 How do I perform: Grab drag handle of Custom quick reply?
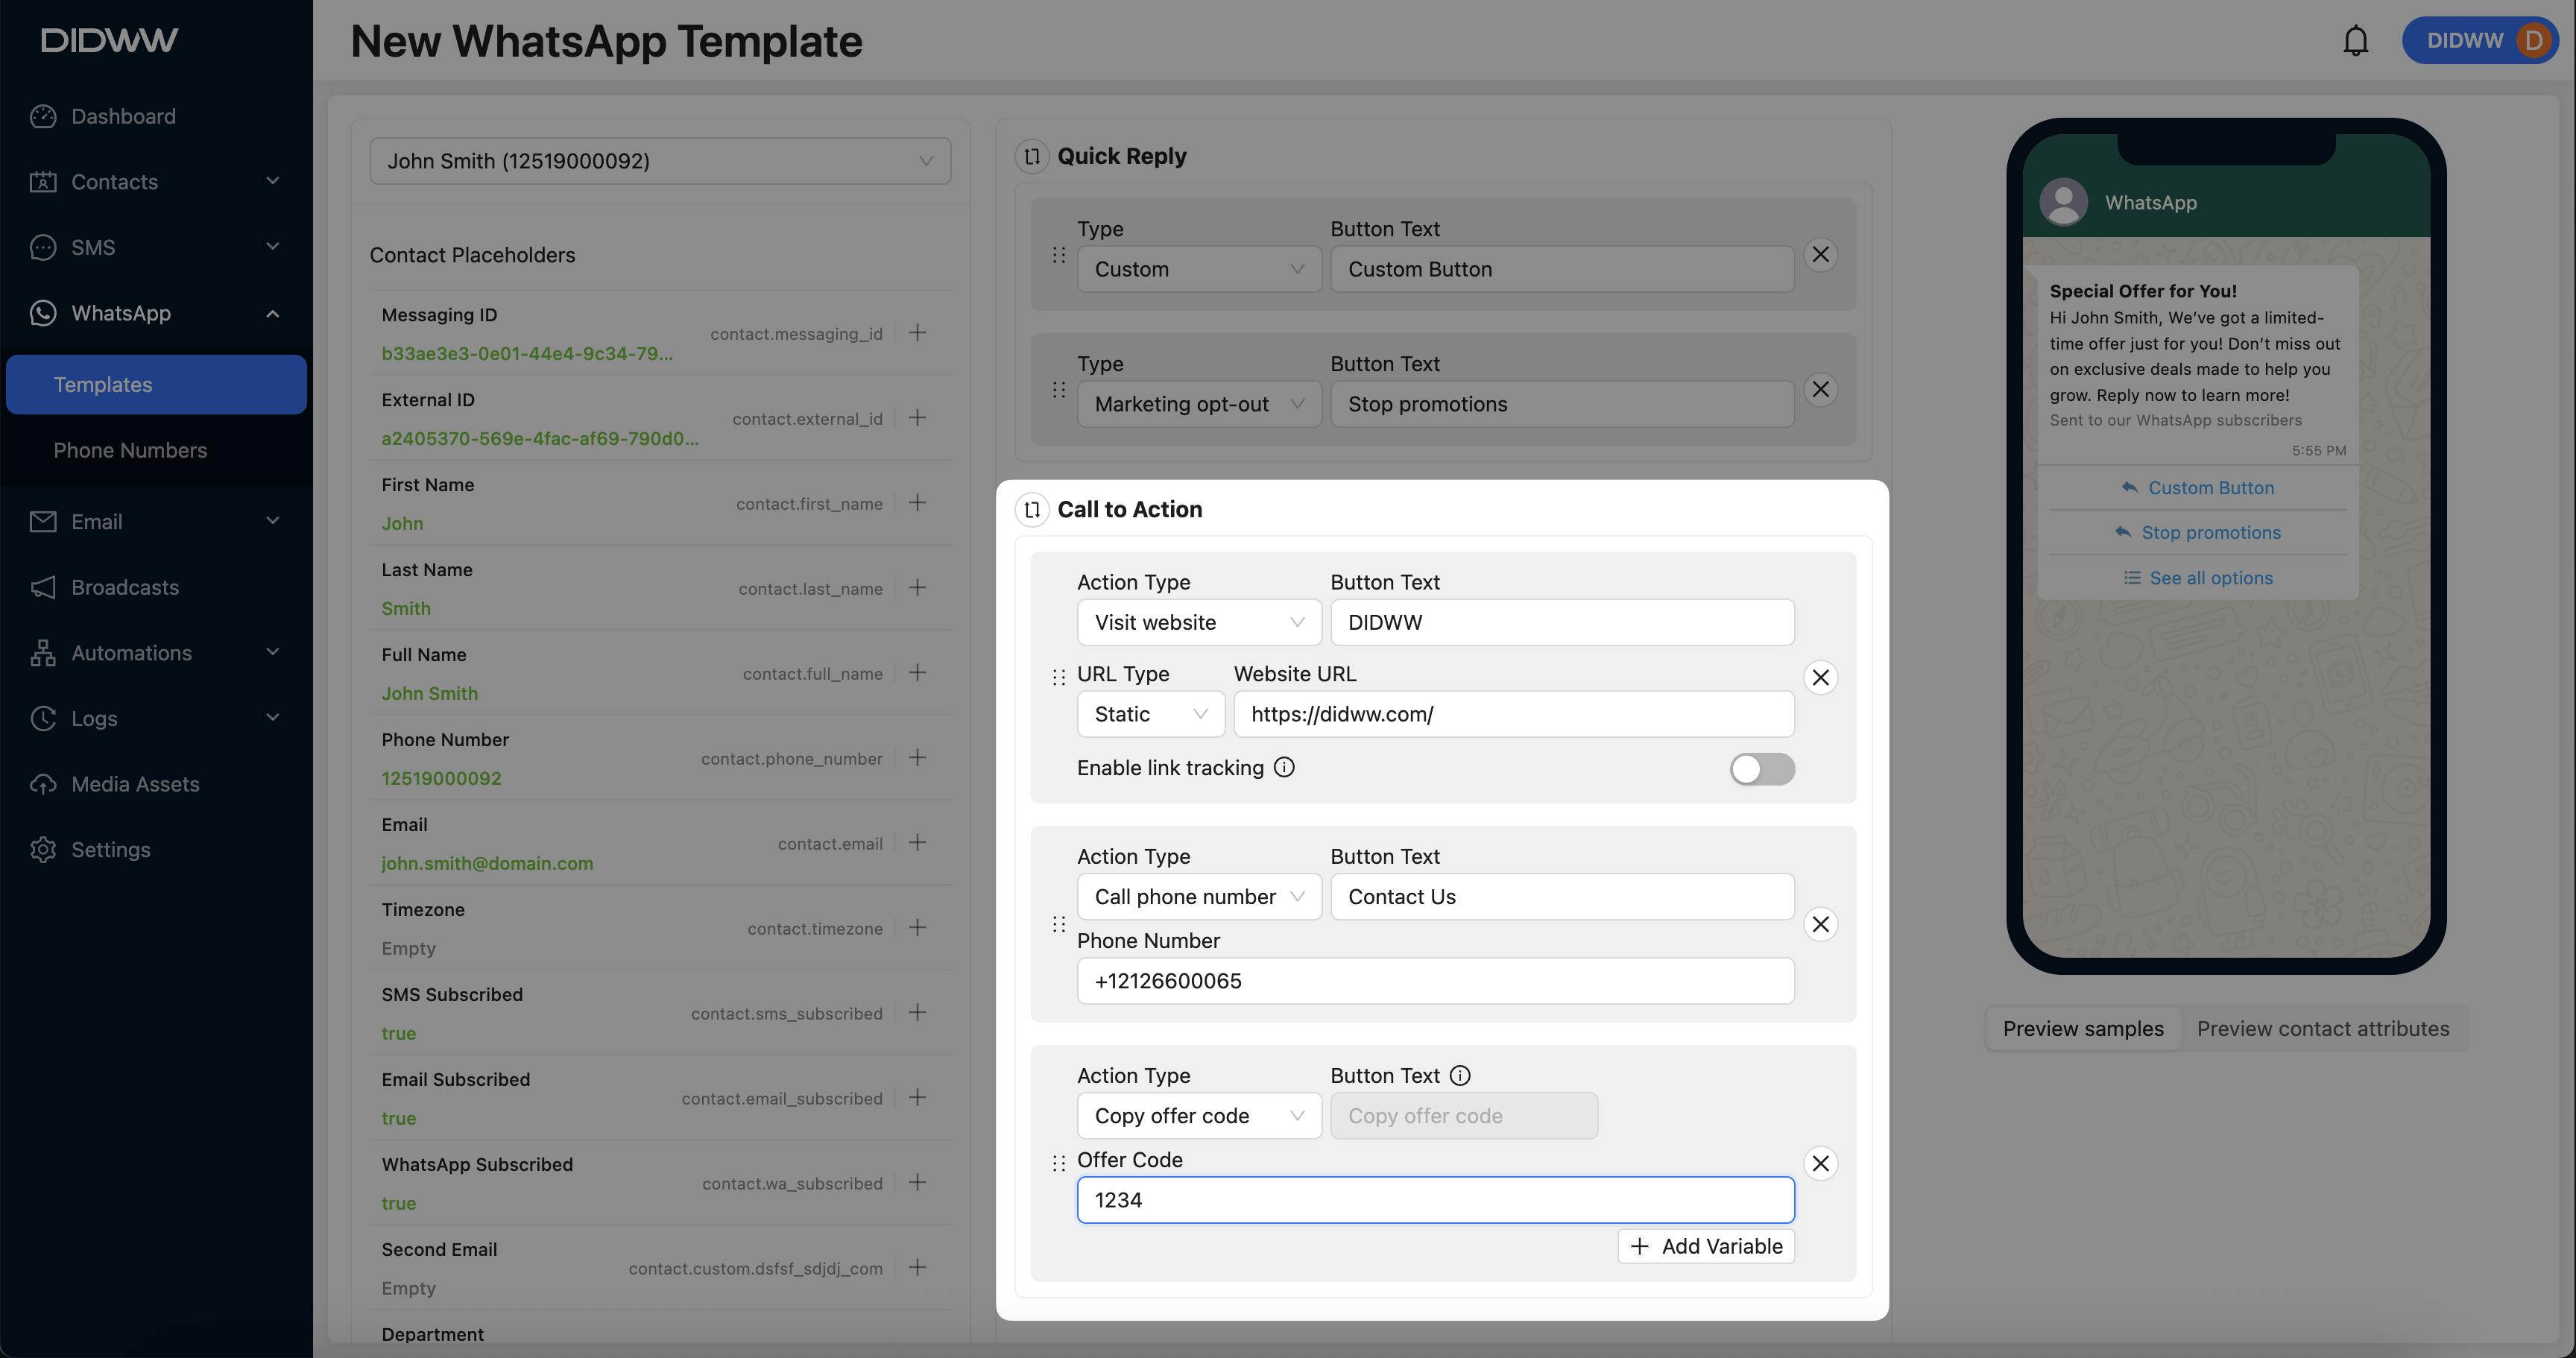(1059, 255)
